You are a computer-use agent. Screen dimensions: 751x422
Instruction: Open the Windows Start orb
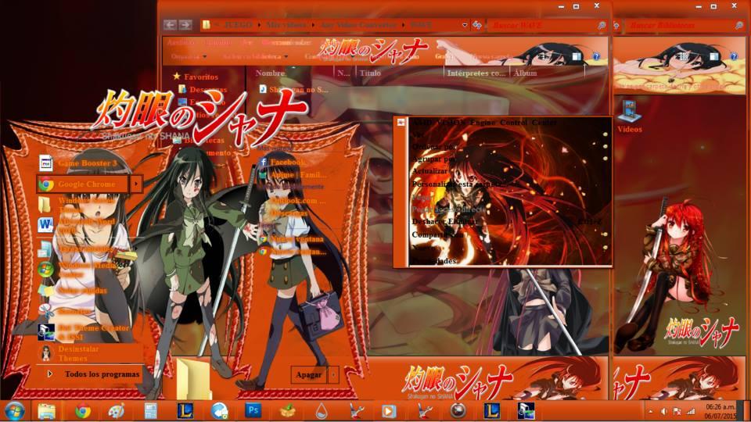[x=14, y=411]
